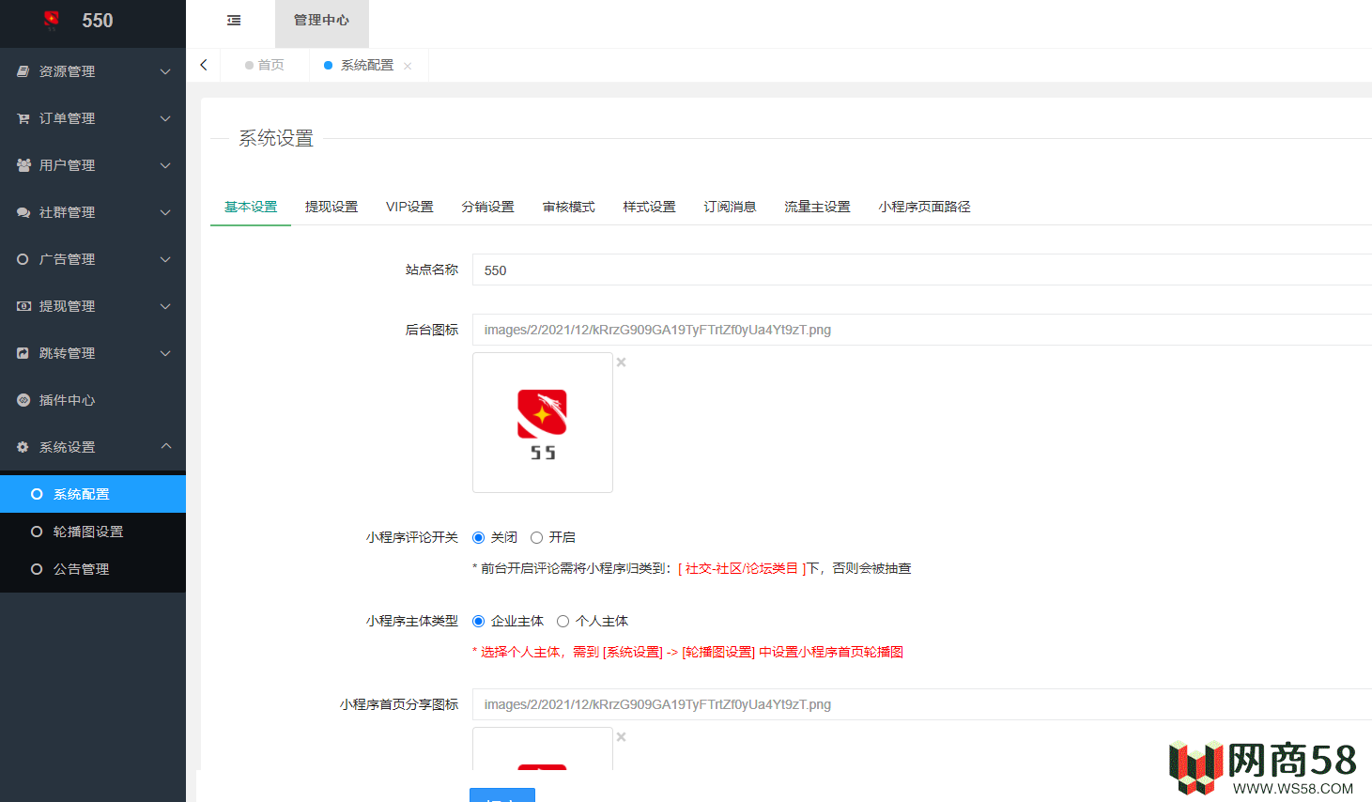Close the 系统配置 page tab
Viewport: 1372px width, 802px height.
(x=408, y=66)
